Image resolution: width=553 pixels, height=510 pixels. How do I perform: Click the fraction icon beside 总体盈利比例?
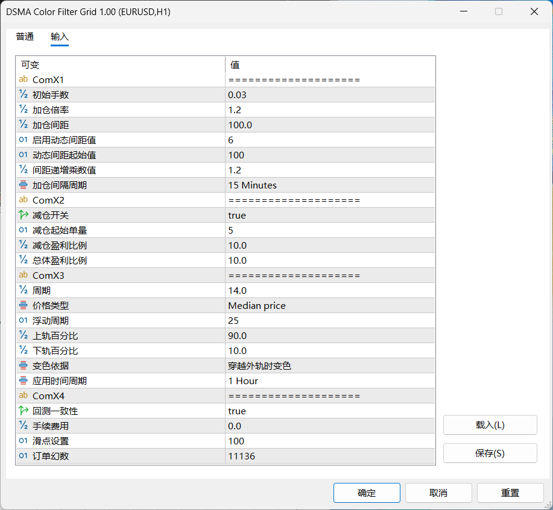(x=24, y=260)
